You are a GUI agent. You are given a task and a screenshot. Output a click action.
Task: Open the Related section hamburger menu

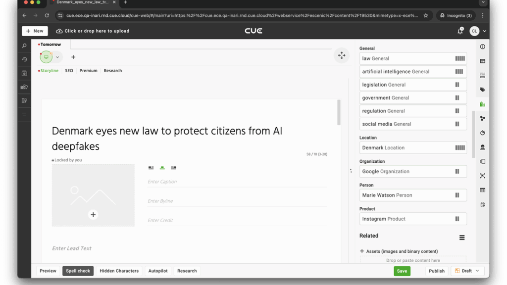pyautogui.click(x=461, y=237)
